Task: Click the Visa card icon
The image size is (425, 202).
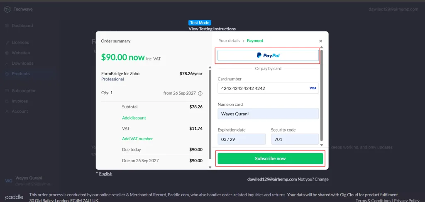Action: click(x=313, y=88)
